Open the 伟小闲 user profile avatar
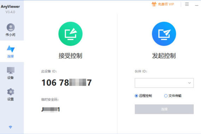201x134 pixels. coord(11,27)
